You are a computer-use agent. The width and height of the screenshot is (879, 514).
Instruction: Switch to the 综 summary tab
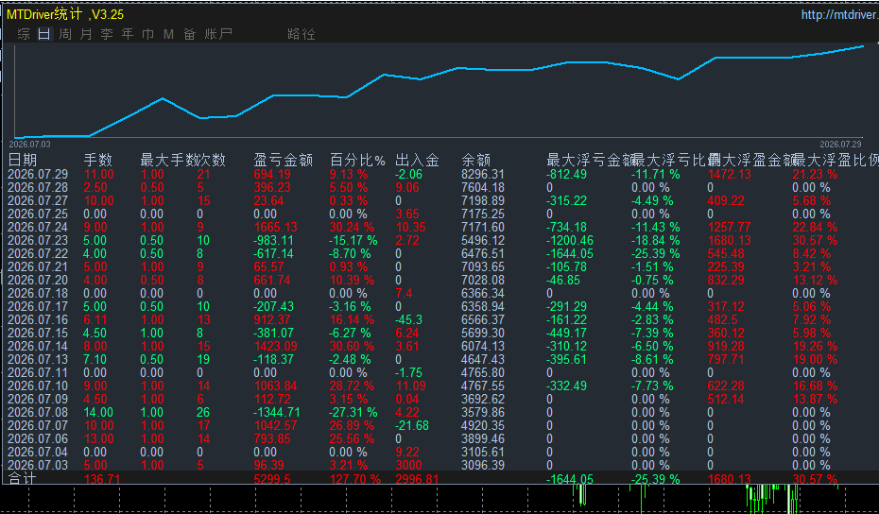tap(24, 34)
